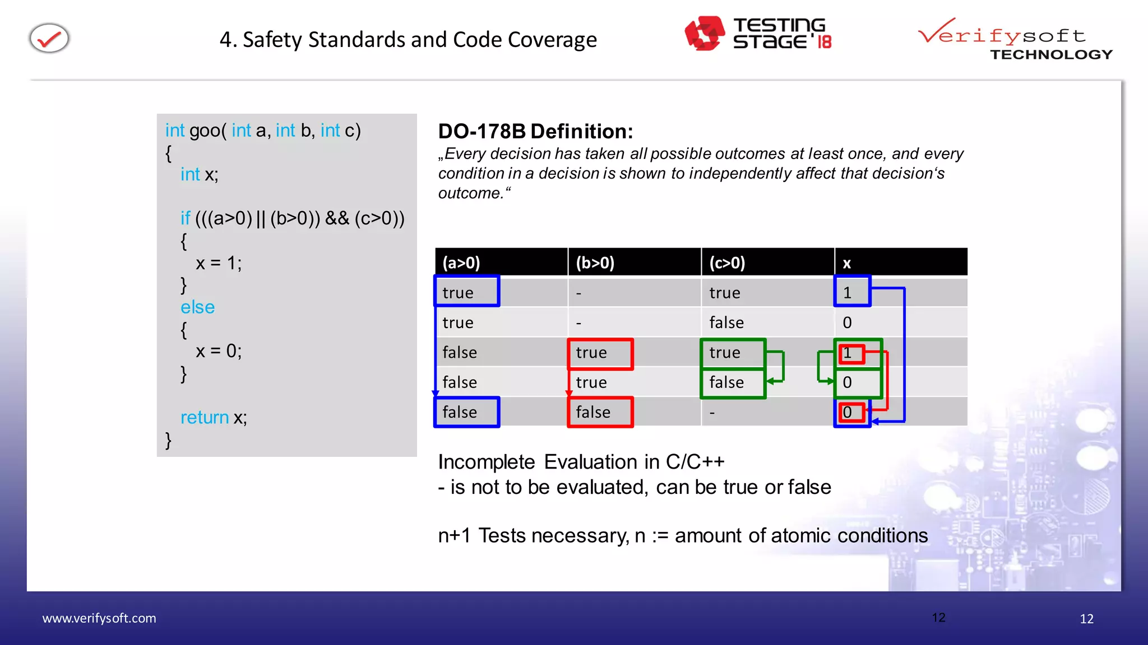Click the red-boxed true cell under (b>0)
The height and width of the screenshot is (645, 1148).
coord(600,353)
